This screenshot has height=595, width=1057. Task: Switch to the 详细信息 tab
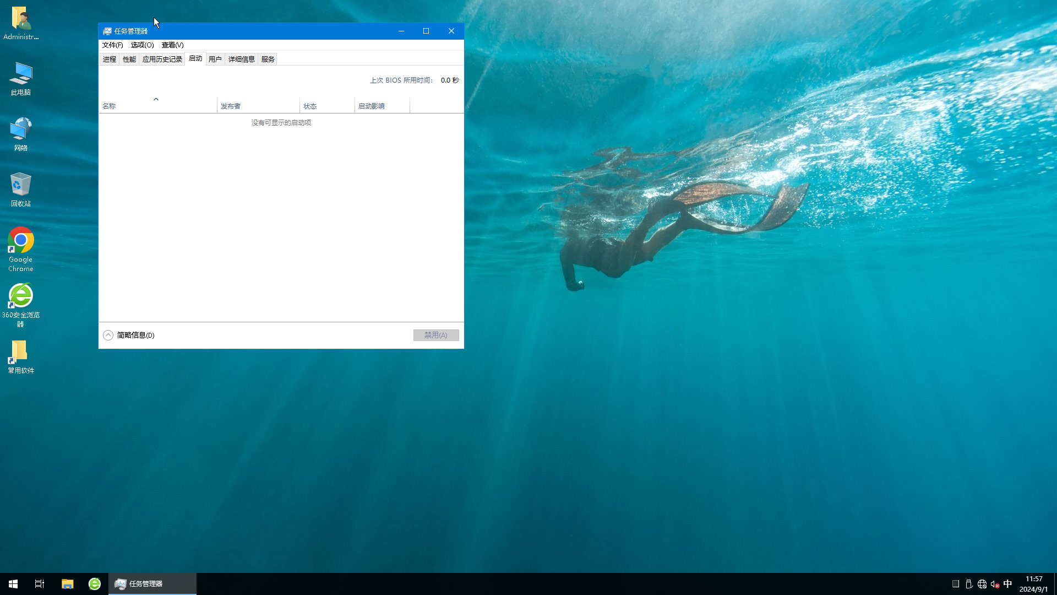[x=242, y=59]
